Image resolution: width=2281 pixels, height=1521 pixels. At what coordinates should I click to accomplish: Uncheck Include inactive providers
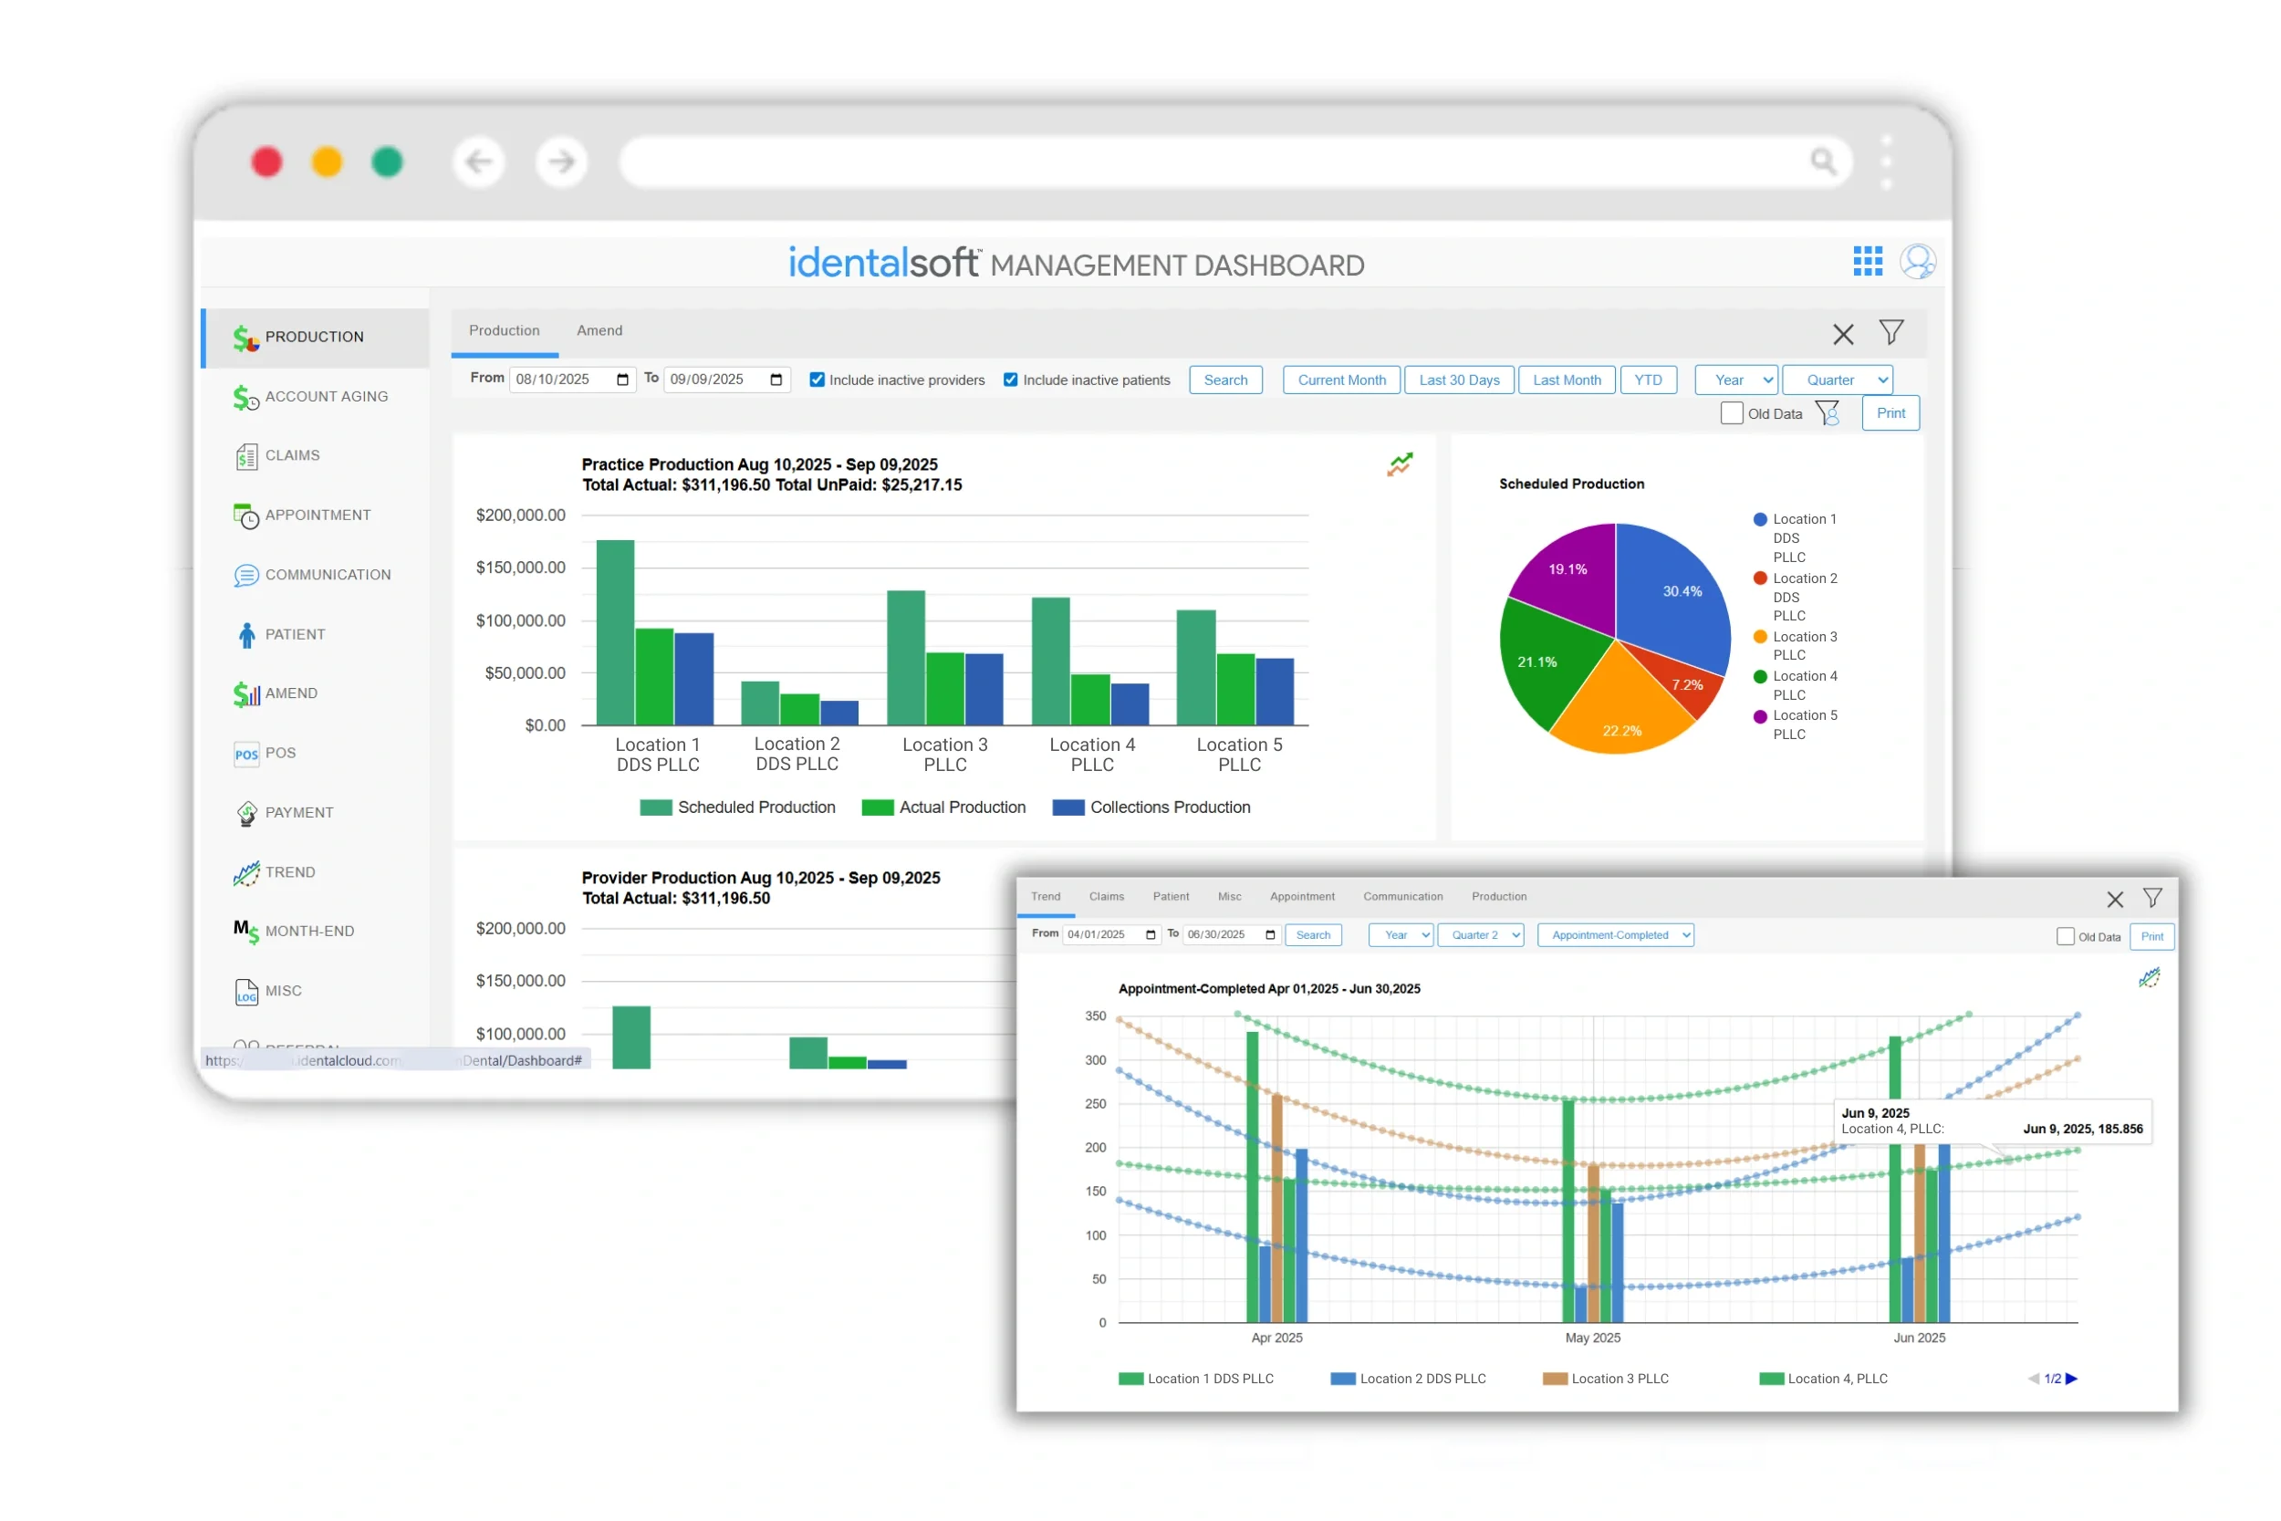point(817,380)
